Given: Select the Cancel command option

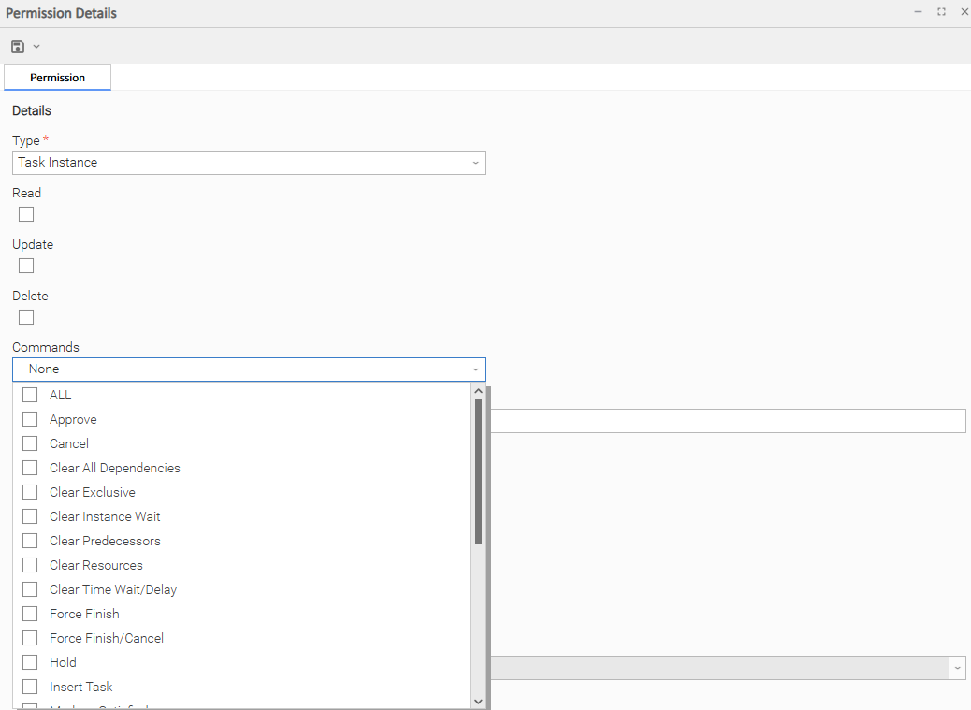Looking at the screenshot, I should [30, 443].
